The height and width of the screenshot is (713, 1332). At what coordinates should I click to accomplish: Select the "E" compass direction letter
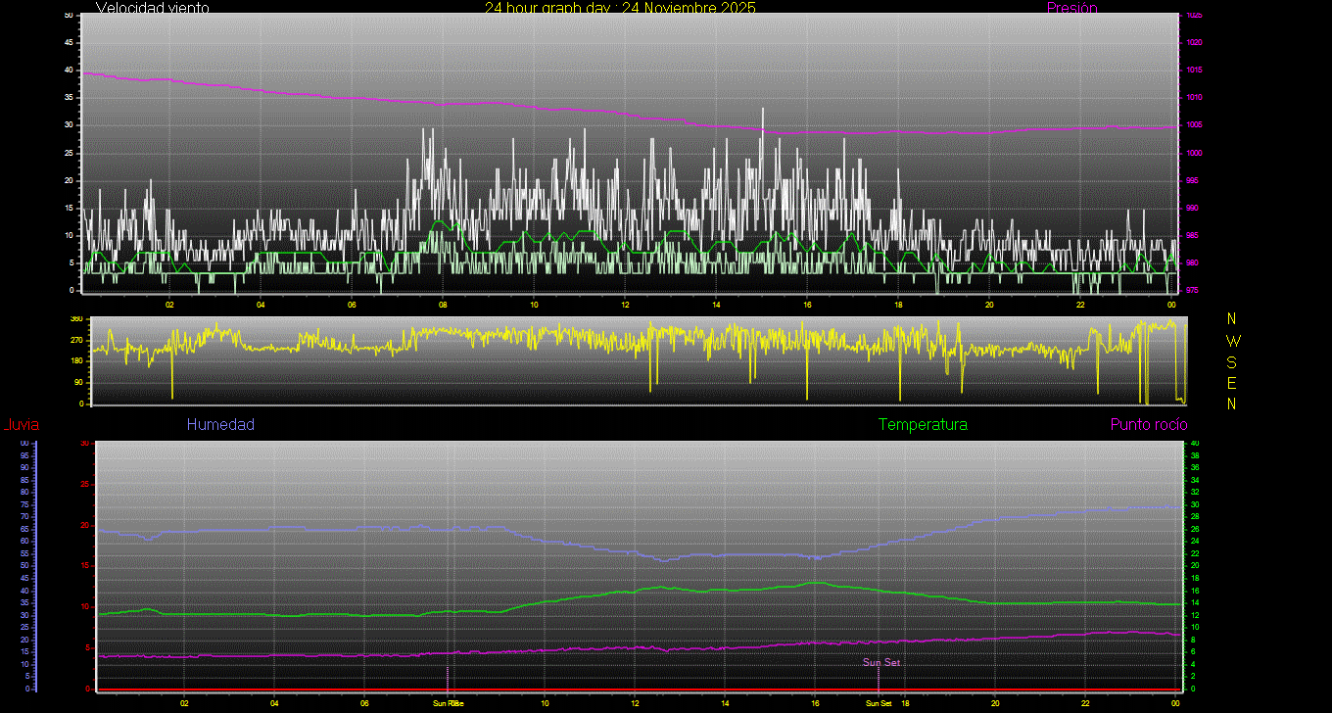1231,383
